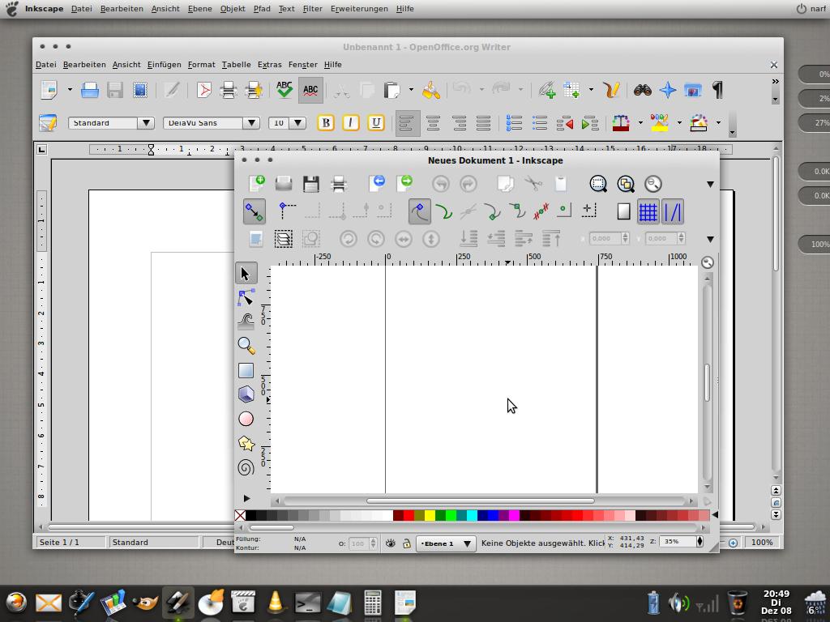The width and height of the screenshot is (830, 622).
Task: Select the Inkscape node edit tool
Action: pyautogui.click(x=246, y=298)
